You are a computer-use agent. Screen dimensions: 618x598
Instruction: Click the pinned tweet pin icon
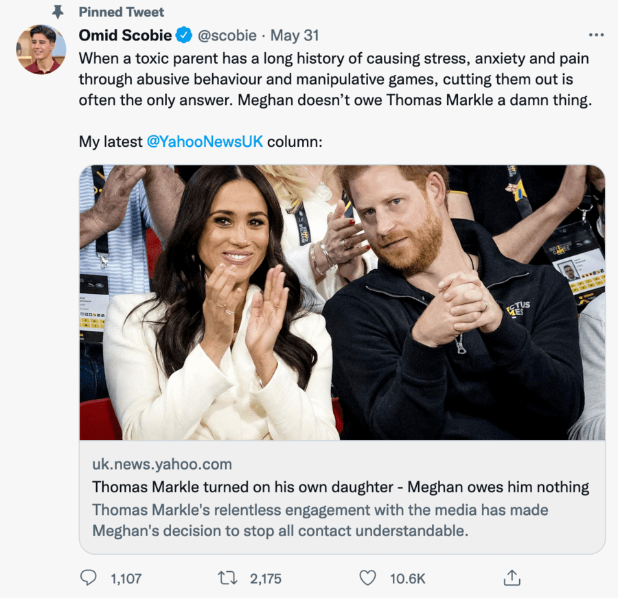57,12
